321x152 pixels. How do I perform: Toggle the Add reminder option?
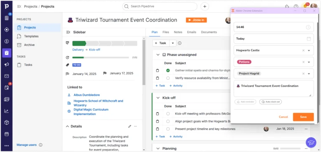245,102
